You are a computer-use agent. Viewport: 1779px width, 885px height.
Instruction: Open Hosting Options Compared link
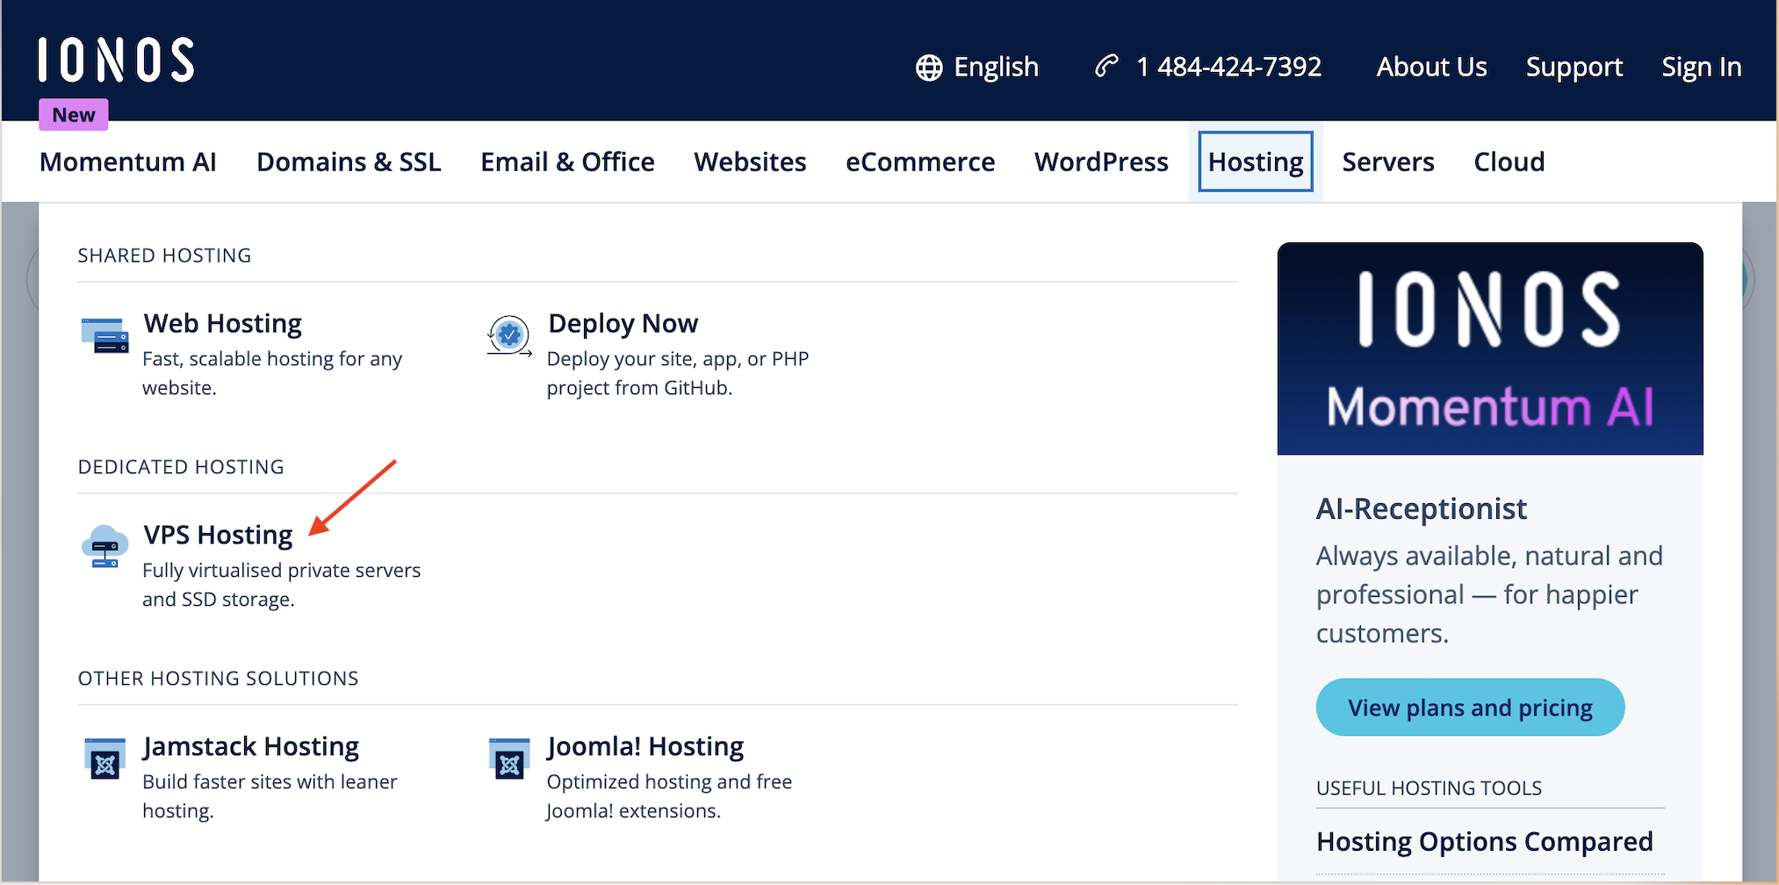point(1484,842)
